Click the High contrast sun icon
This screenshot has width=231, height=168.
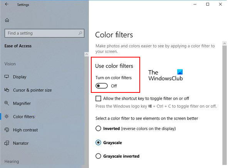click(x=7, y=130)
